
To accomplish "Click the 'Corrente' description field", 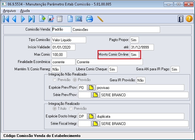I will click(x=109, y=62).
